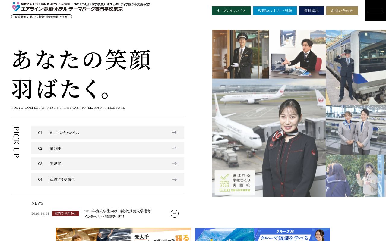Open WEBエントリー・出願 button
The image size is (386, 241).
tap(275, 11)
